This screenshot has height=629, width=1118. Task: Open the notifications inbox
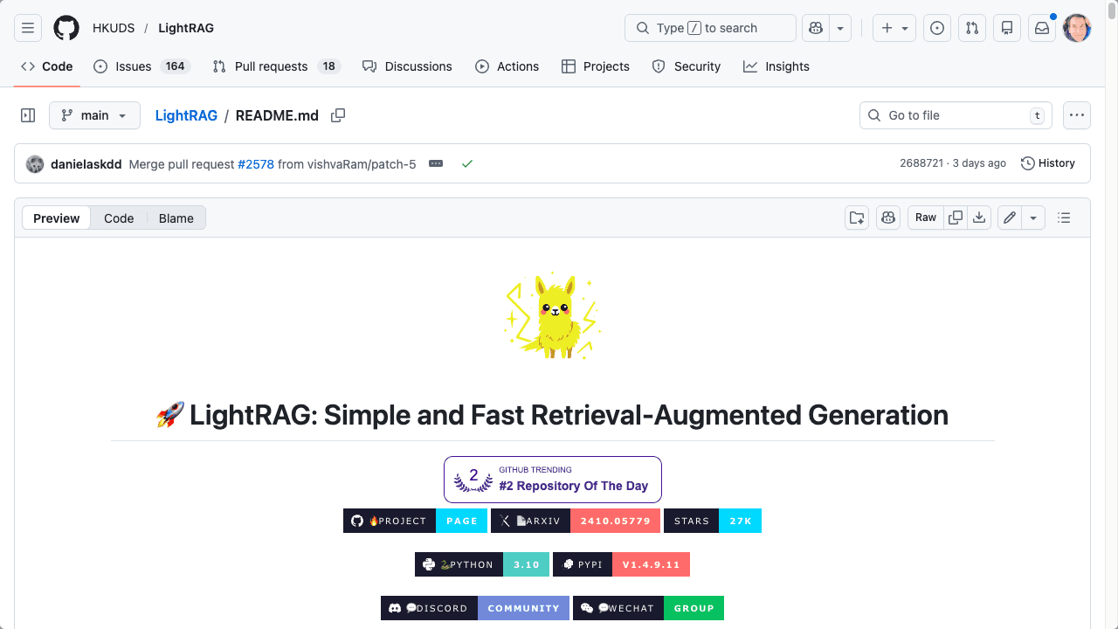pos(1042,28)
